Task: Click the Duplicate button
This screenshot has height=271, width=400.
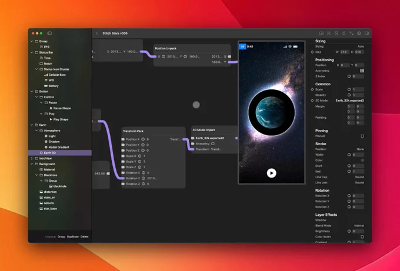Action: click(x=73, y=237)
